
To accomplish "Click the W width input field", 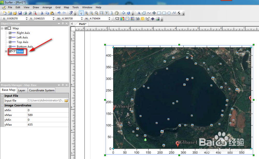I will 71,19.
